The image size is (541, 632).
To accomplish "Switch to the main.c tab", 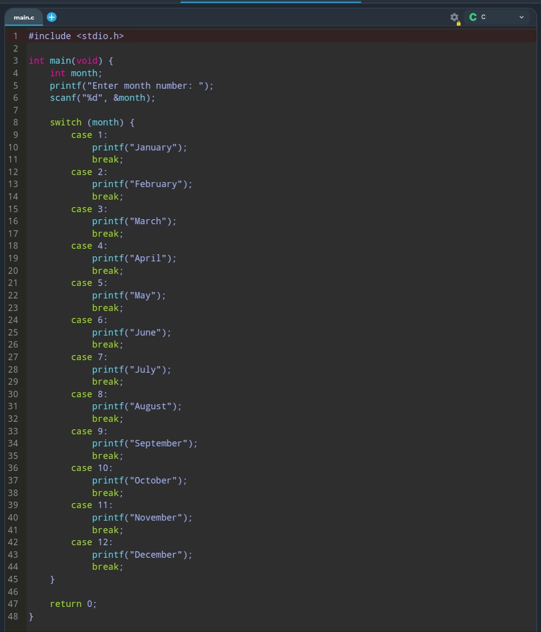I will pos(24,18).
